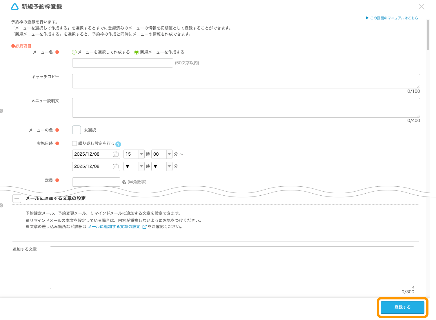The image size is (436, 320).
Task: Select the 新規メニューを作成する radio option
Action: 137,52
